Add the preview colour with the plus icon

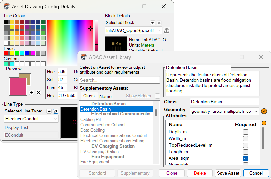32,92
